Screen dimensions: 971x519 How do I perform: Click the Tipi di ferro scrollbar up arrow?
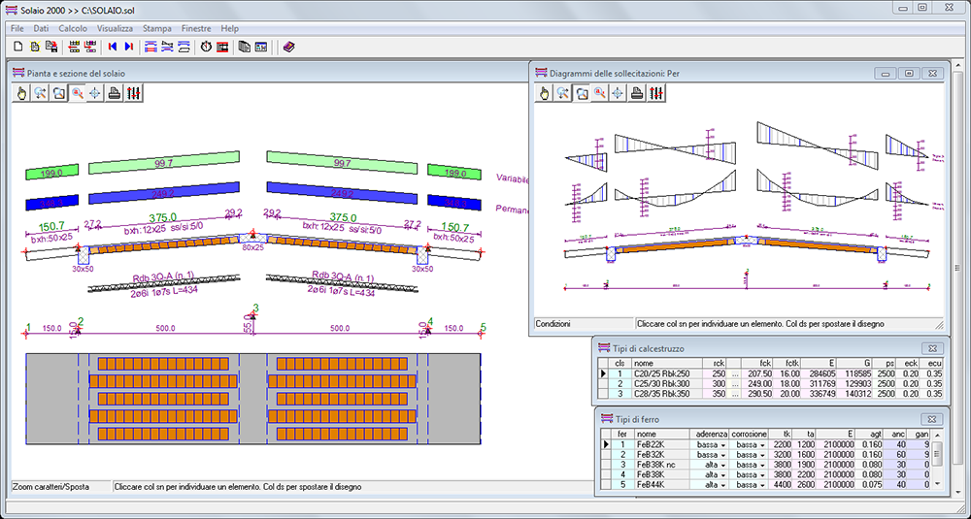tap(938, 435)
